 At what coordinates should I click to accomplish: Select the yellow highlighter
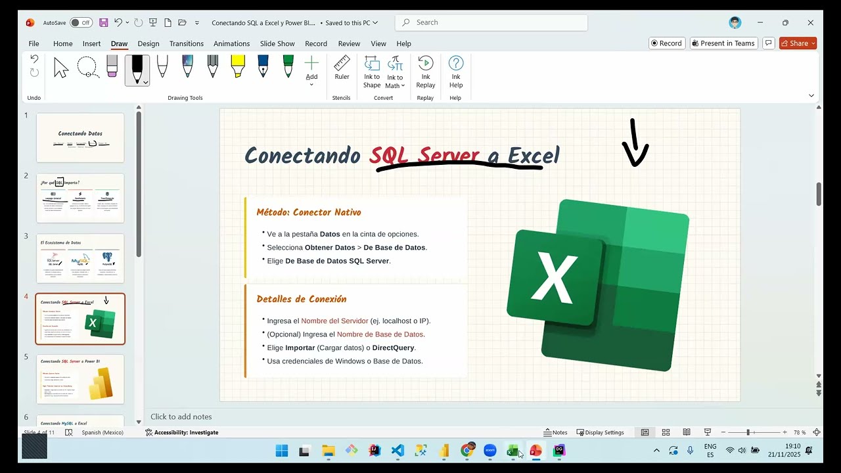coord(238,67)
